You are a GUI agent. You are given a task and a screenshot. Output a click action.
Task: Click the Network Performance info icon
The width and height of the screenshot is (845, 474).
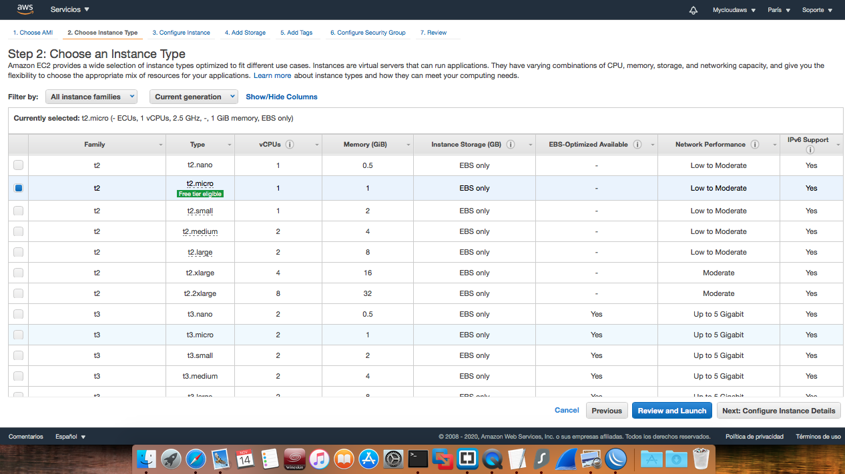pyautogui.click(x=755, y=144)
